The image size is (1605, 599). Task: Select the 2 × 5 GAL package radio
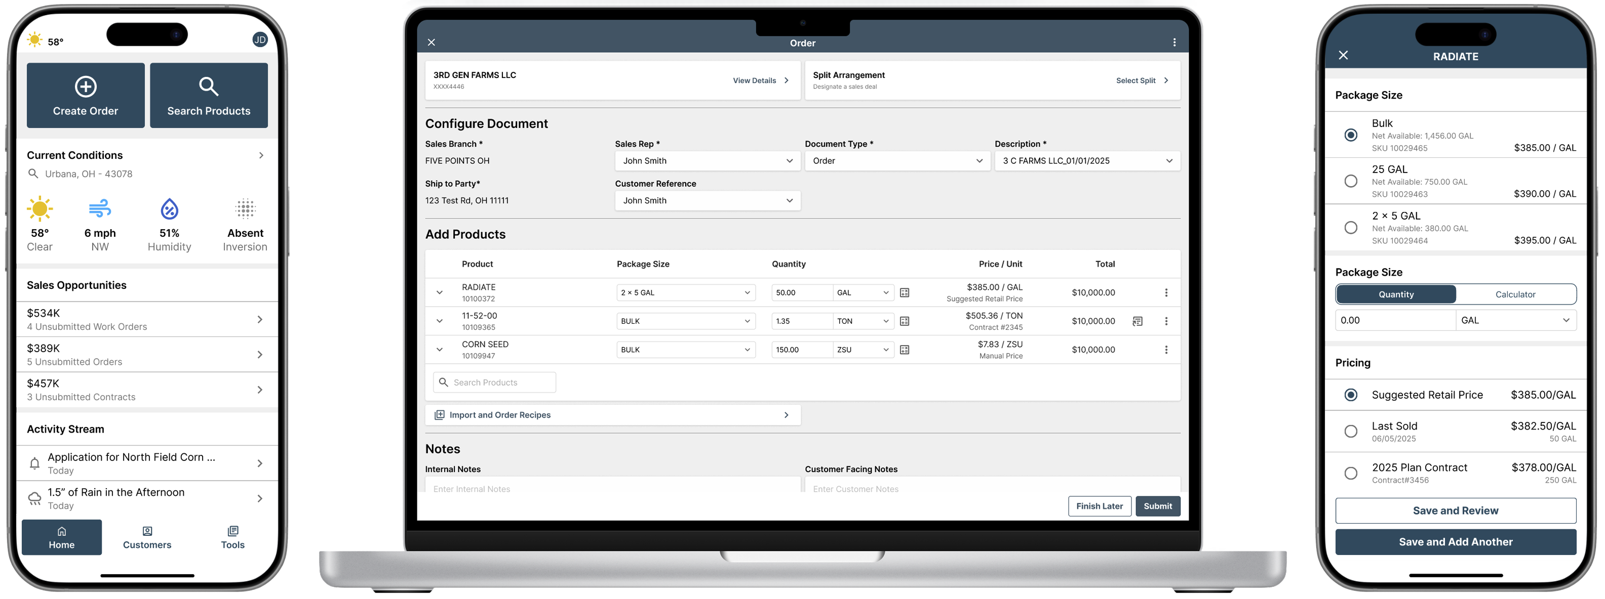point(1351,228)
